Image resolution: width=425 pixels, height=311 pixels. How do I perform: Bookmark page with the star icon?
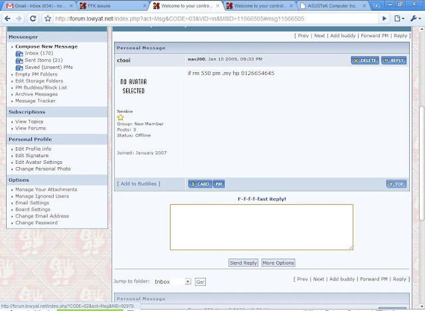(48, 19)
